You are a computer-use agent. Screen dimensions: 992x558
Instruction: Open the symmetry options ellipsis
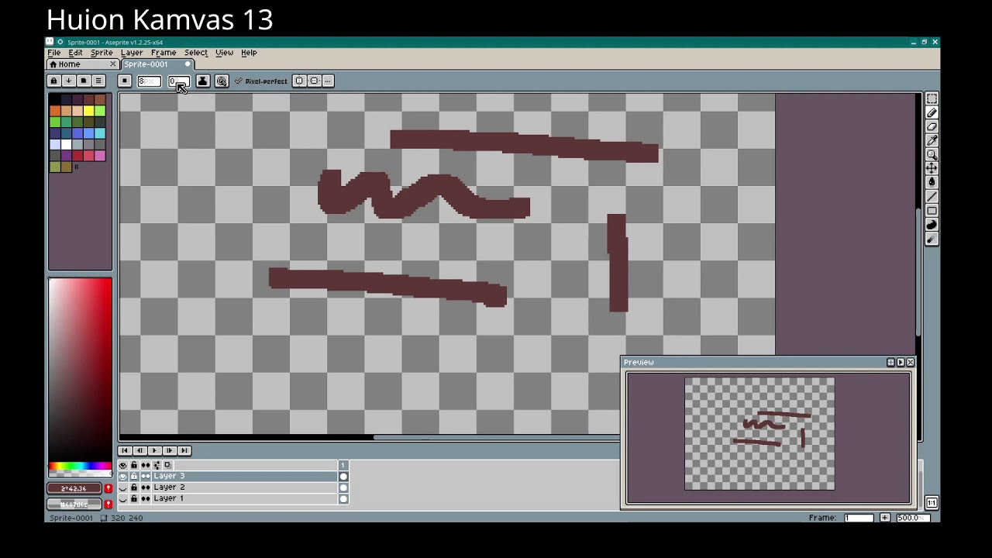[x=328, y=81]
